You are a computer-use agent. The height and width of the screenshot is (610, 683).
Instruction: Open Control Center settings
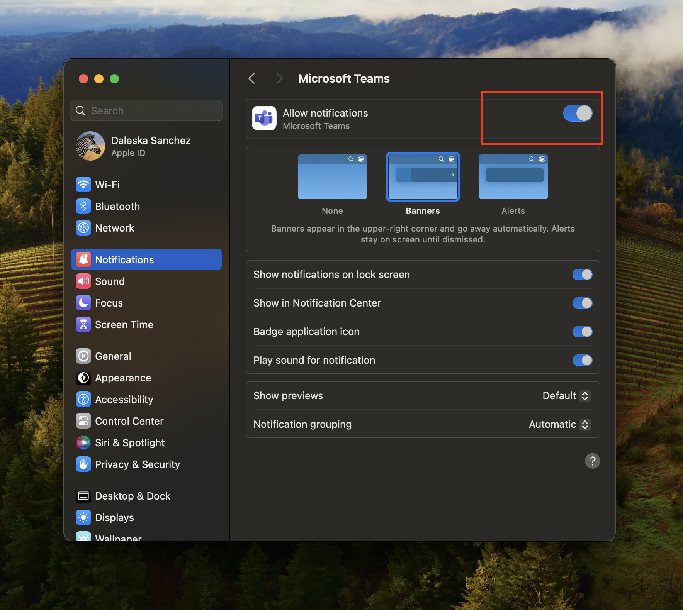point(146,421)
